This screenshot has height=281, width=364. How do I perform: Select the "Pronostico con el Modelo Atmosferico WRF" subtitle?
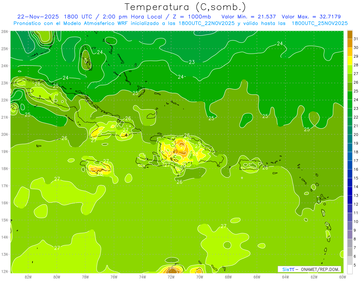click(x=71, y=23)
